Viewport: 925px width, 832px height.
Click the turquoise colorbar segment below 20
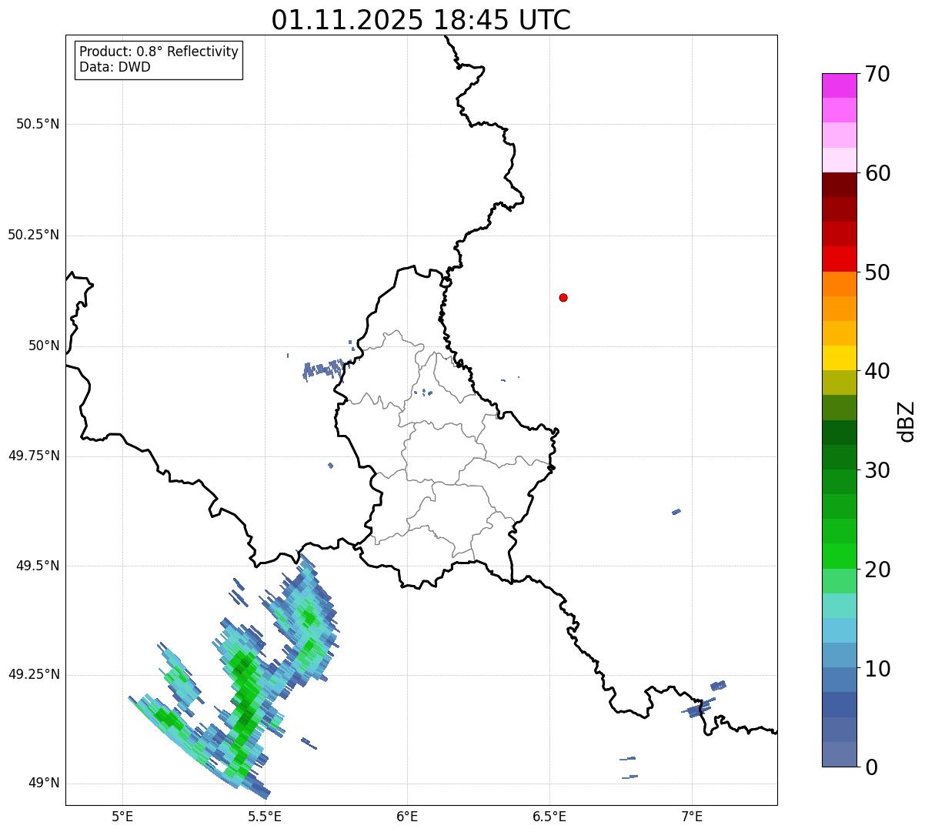click(x=839, y=606)
